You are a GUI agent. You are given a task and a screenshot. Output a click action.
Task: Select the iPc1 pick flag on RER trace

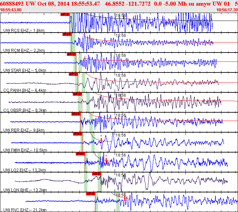(76, 114)
